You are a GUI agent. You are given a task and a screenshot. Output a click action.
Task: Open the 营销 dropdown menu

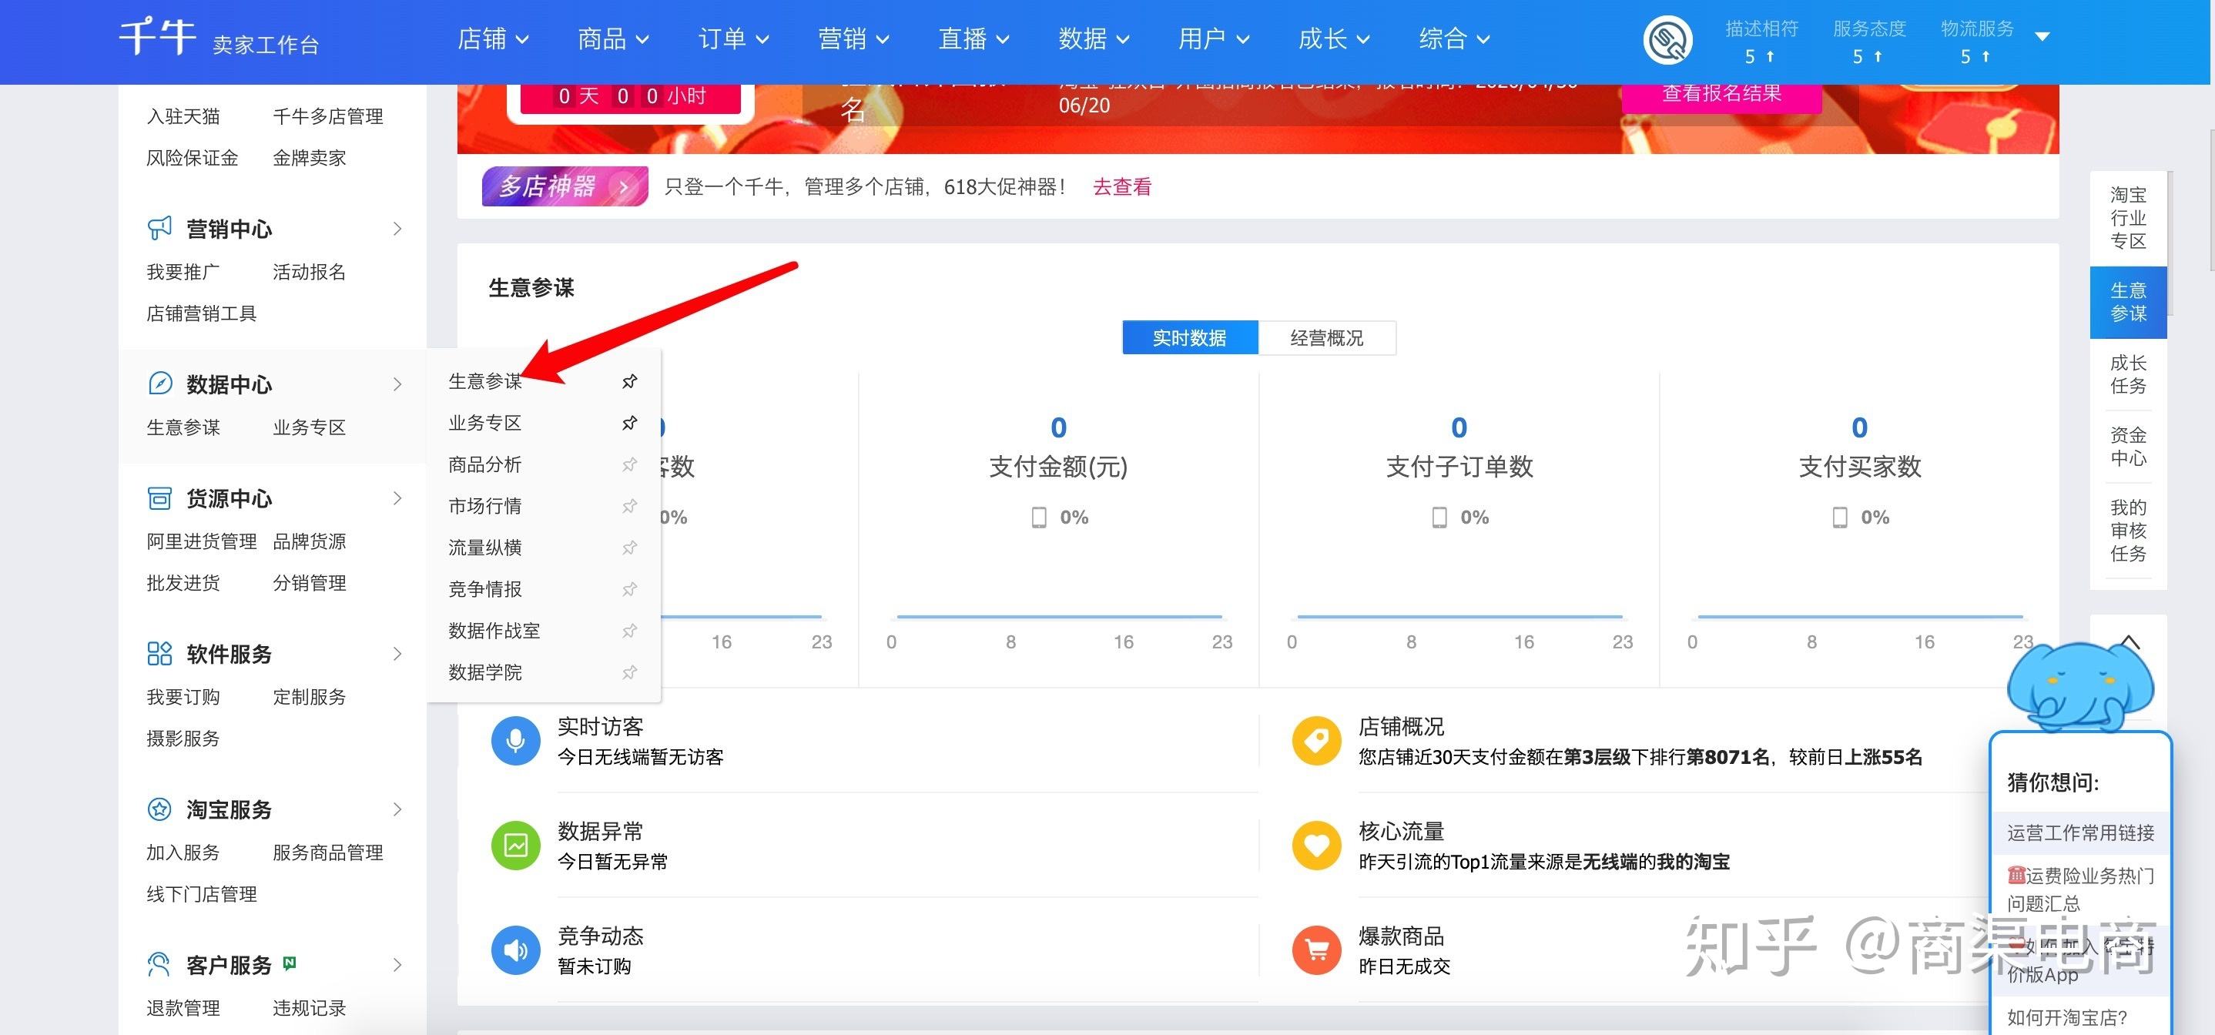pyautogui.click(x=853, y=39)
